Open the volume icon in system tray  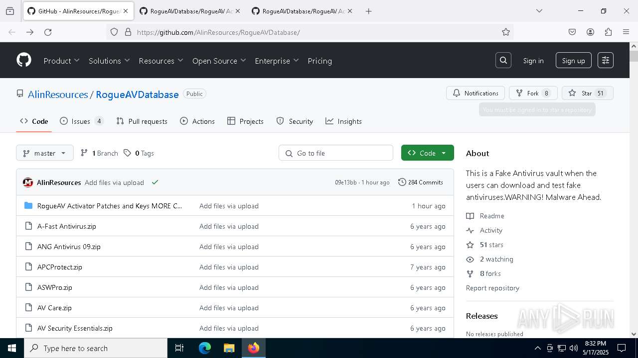pyautogui.click(x=573, y=348)
